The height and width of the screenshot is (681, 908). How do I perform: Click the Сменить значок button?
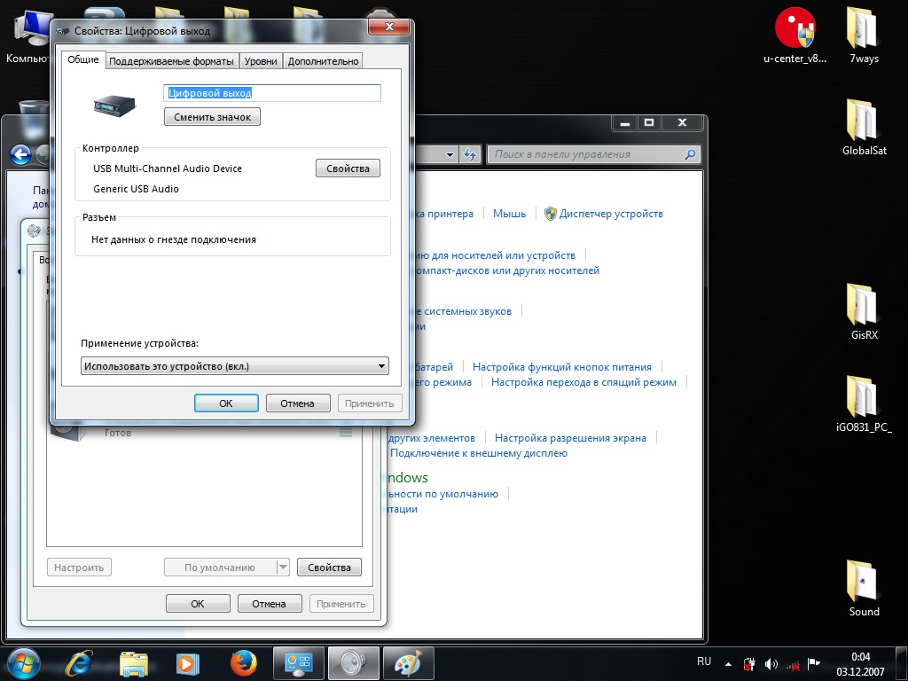click(212, 117)
